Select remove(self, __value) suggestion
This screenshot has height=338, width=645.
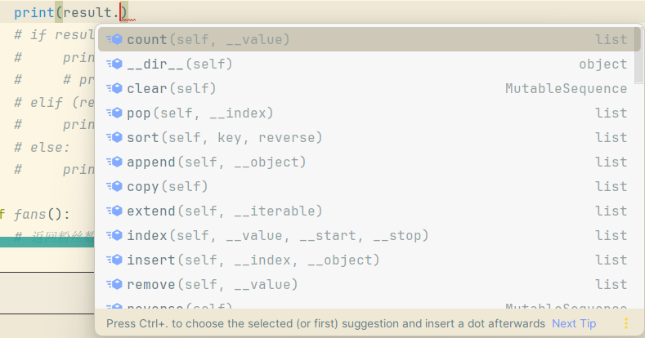coord(369,284)
